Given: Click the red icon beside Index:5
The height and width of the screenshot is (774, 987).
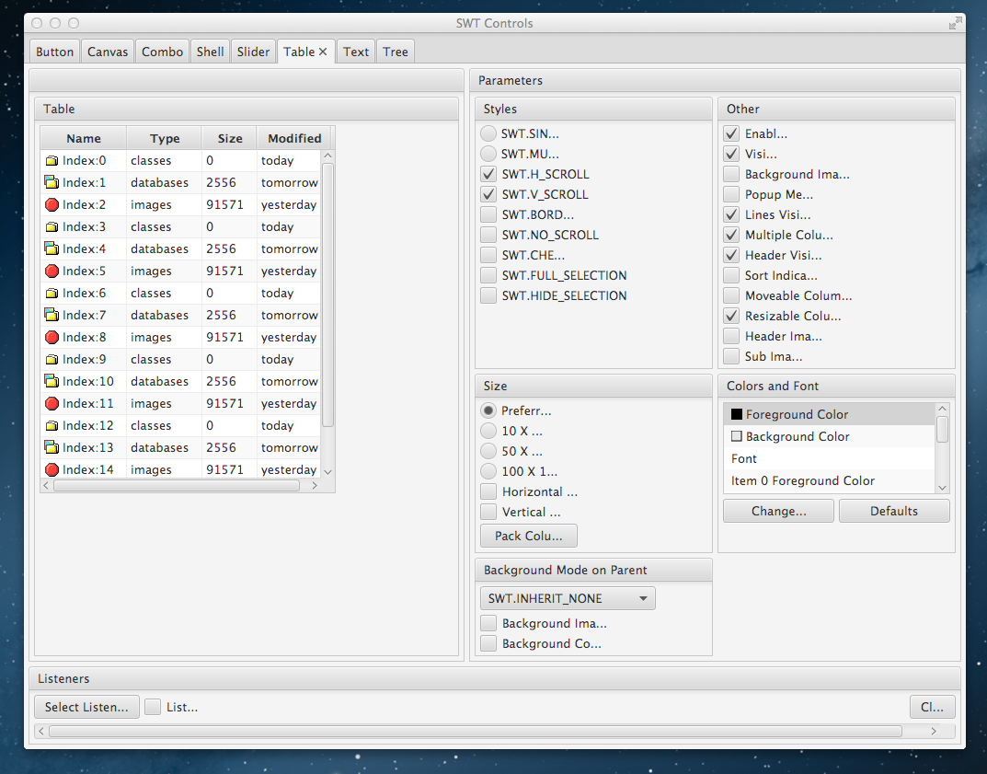Looking at the screenshot, I should (52, 271).
